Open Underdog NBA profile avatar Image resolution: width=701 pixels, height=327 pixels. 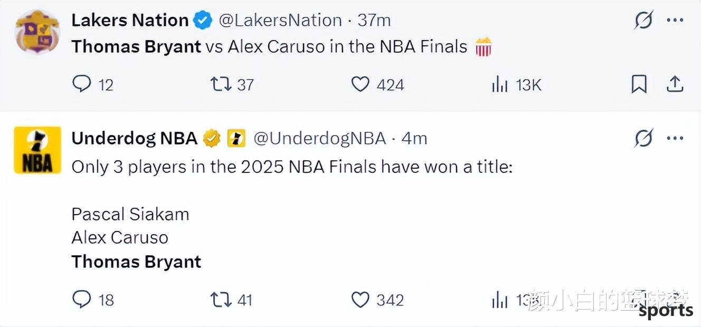37,150
